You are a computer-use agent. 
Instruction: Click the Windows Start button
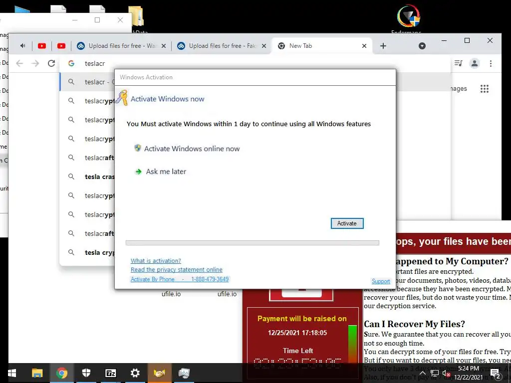point(12,373)
